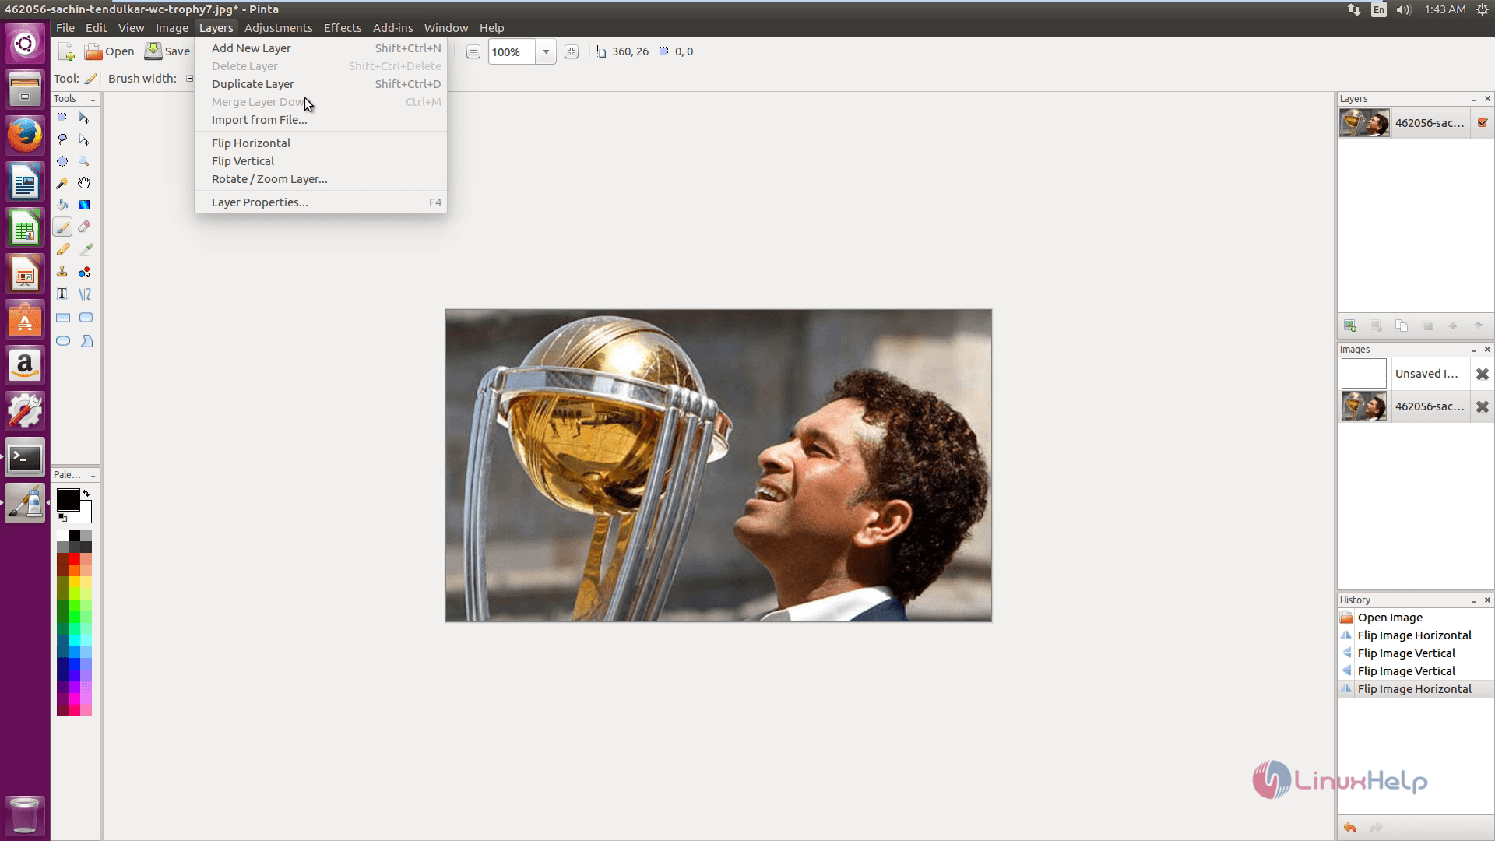Click the zoom percentage input field
Screen dimensions: 1495x841
pos(512,52)
